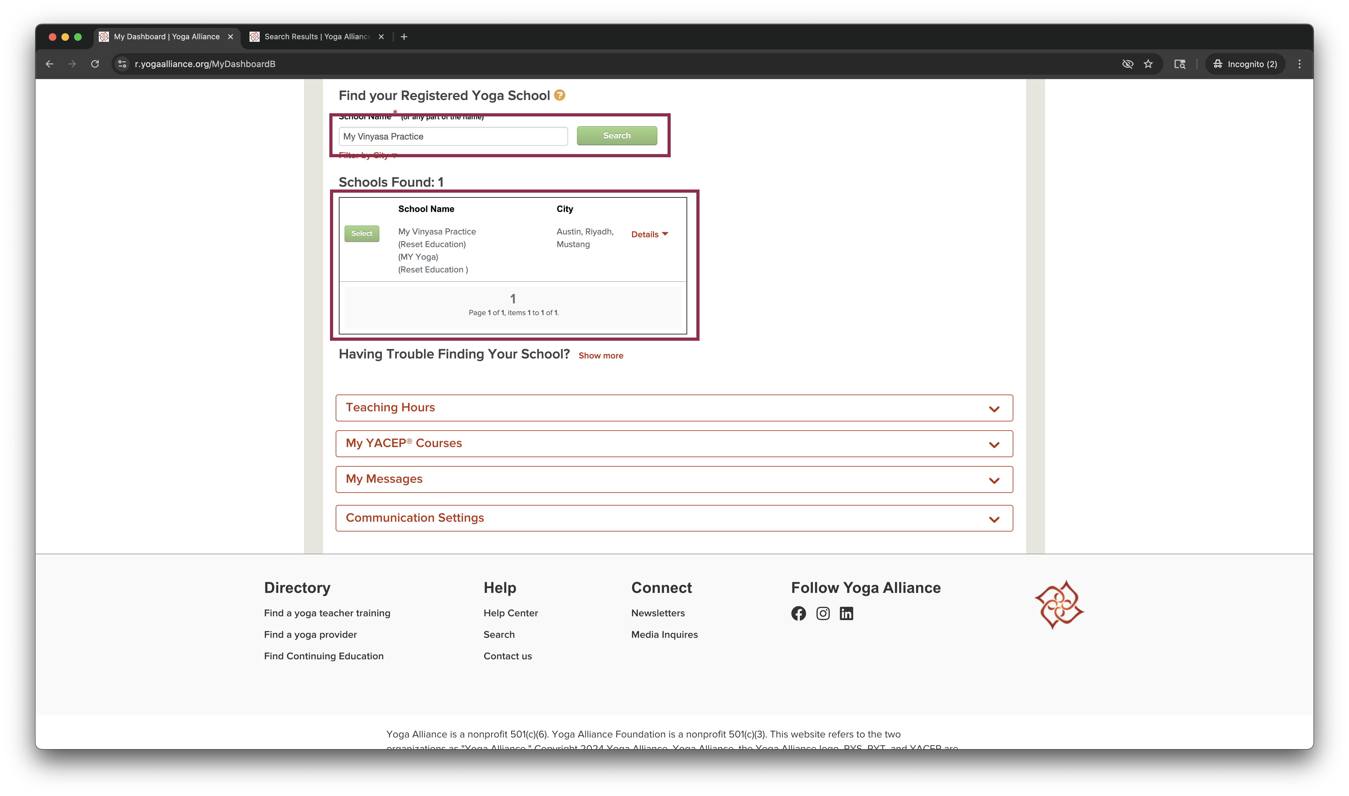
Task: Close the Search Results tab
Action: click(x=381, y=36)
